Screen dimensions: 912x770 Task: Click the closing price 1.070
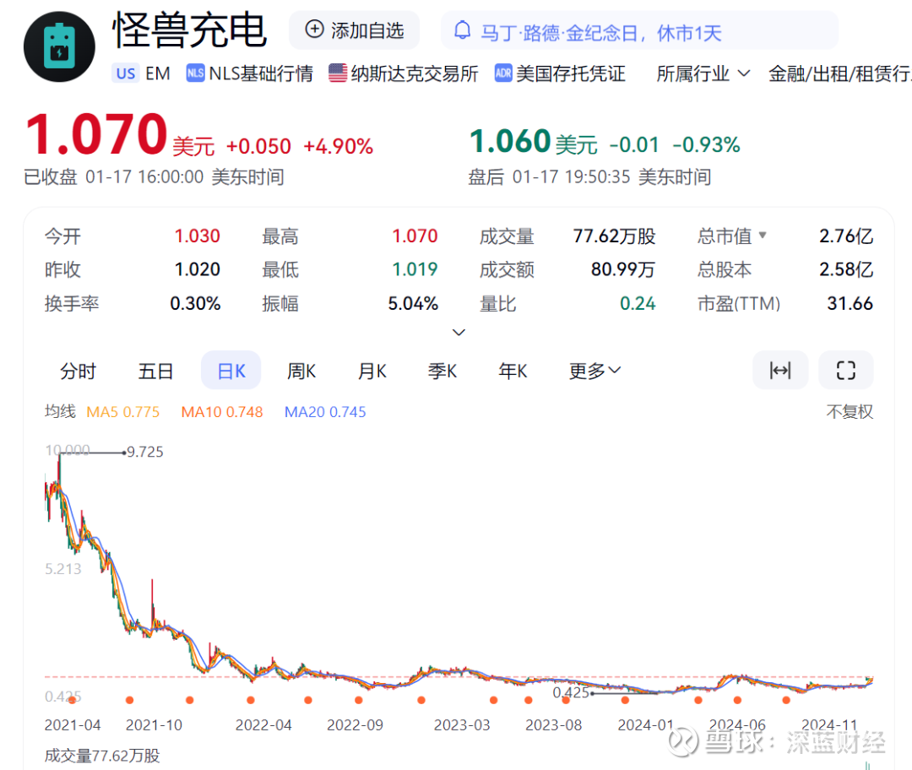point(96,135)
